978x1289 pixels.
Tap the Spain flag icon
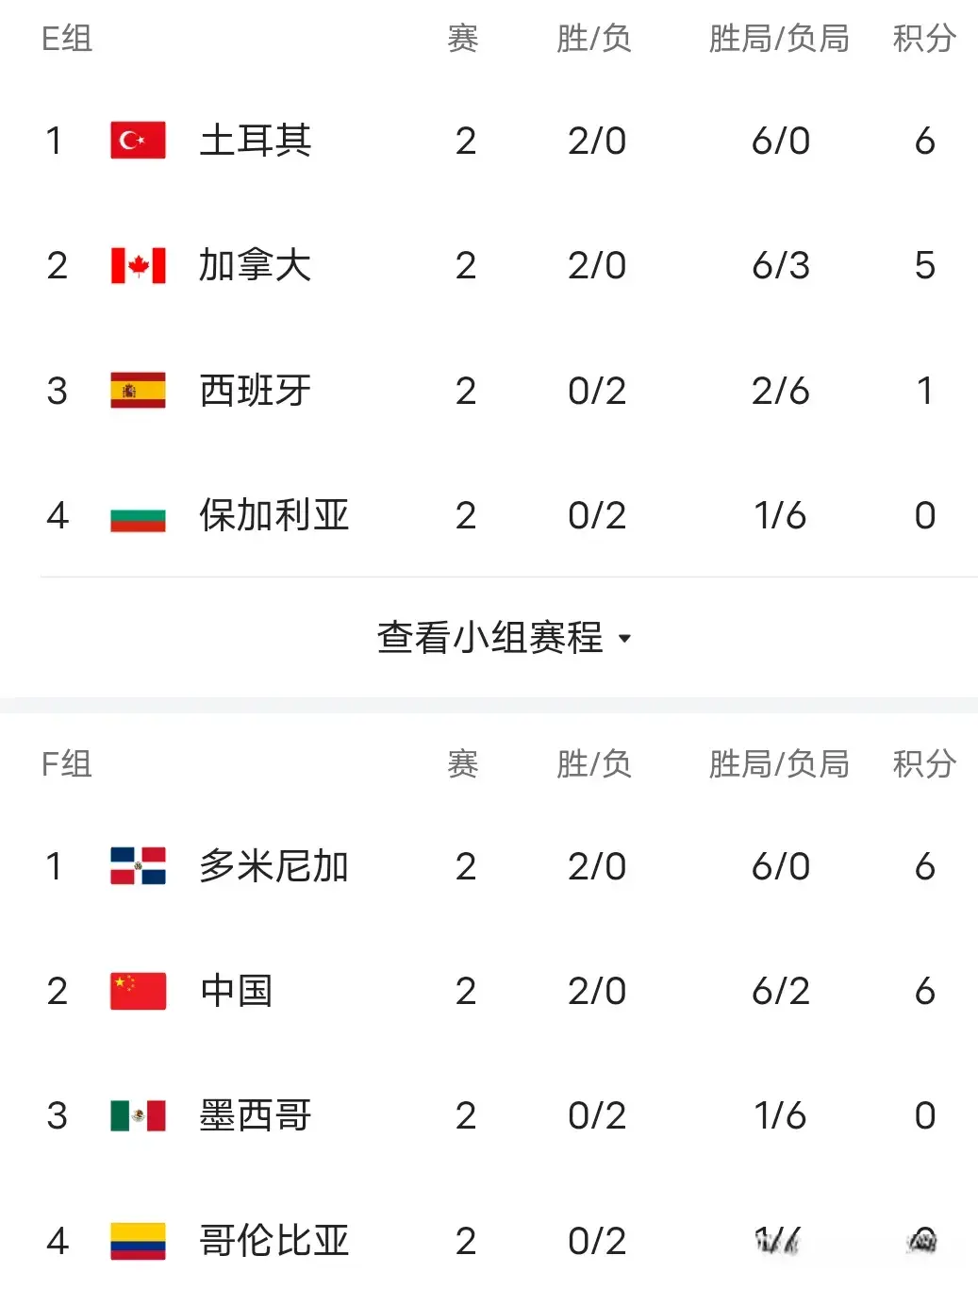point(138,391)
